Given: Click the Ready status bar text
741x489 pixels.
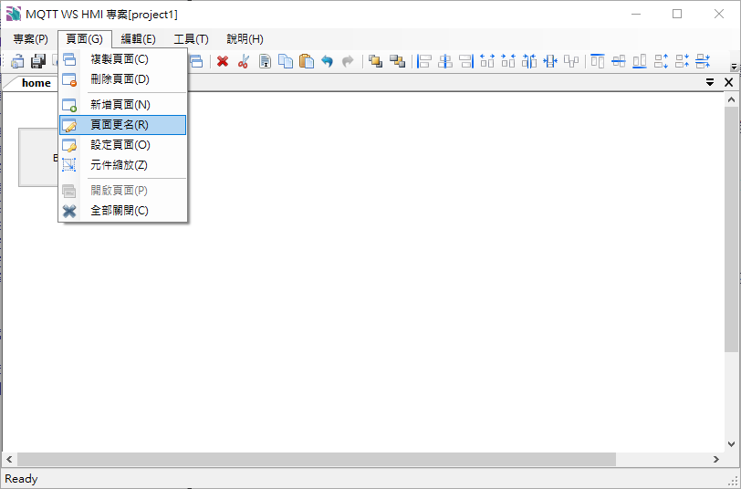Looking at the screenshot, I should 21,479.
